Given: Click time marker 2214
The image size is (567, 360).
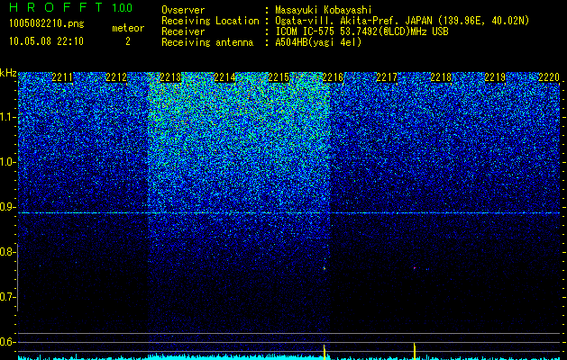Looking at the screenshot, I should (x=224, y=77).
